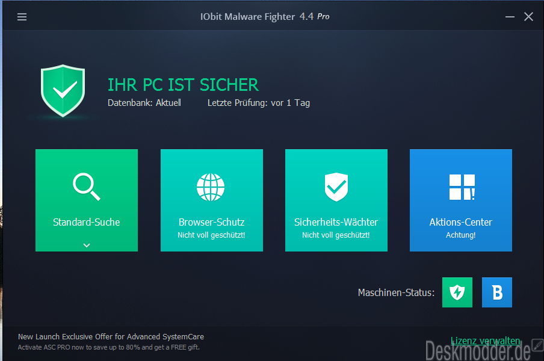Click the green shield status icon
The width and height of the screenshot is (544, 361).
click(x=63, y=91)
